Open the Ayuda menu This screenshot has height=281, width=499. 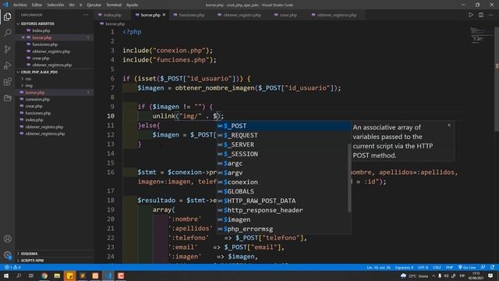(x=132, y=5)
